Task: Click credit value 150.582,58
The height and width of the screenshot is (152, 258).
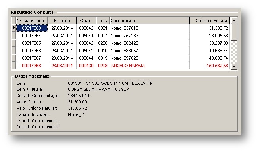Action: click(210, 66)
